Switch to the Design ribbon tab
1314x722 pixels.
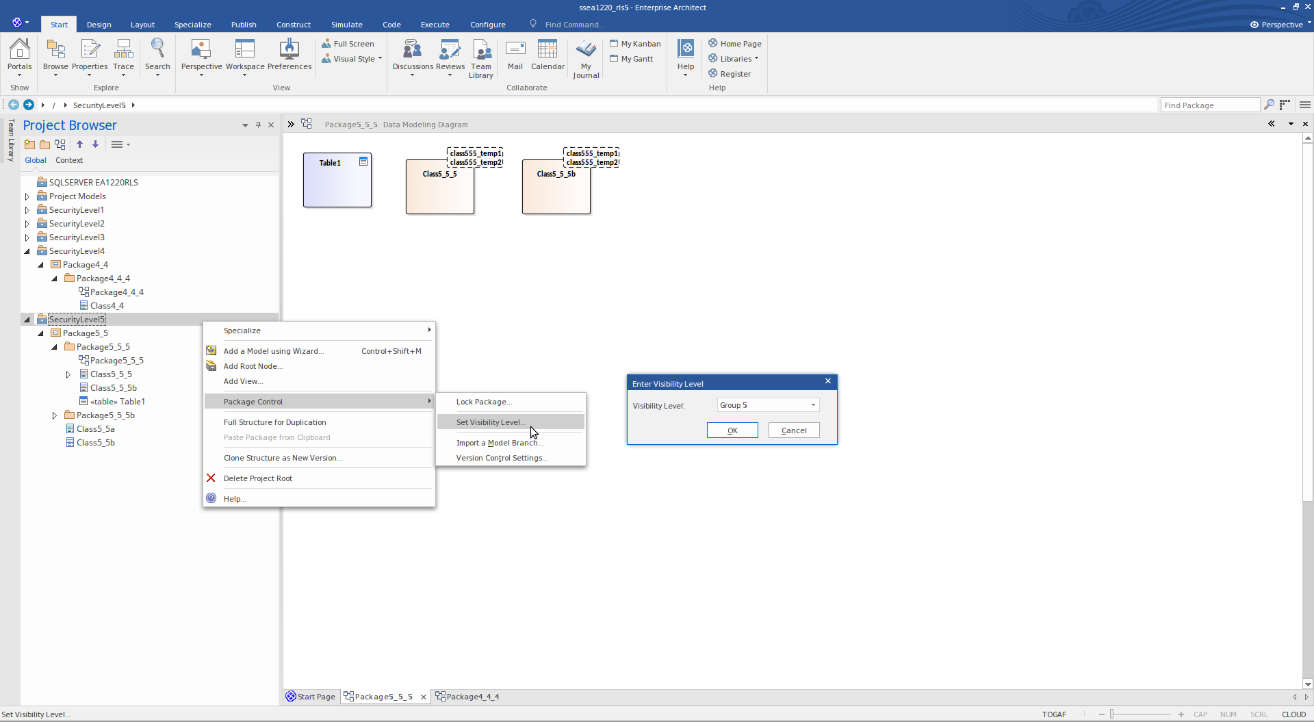[99, 25]
